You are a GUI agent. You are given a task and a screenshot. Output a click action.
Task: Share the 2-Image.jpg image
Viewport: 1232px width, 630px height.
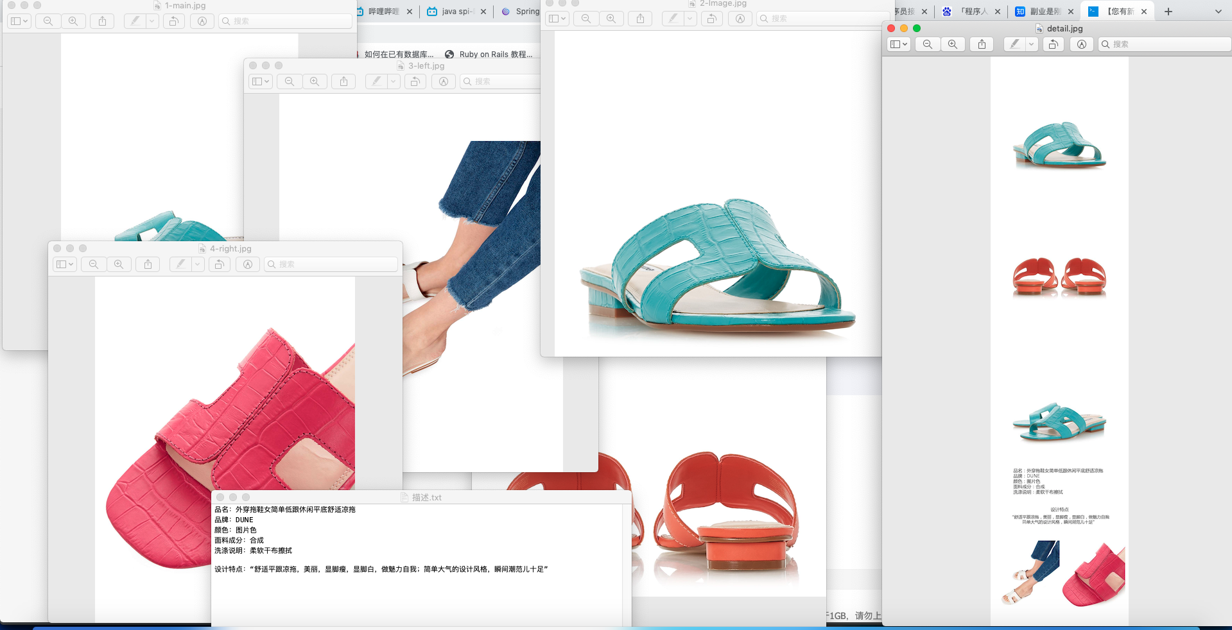click(640, 19)
